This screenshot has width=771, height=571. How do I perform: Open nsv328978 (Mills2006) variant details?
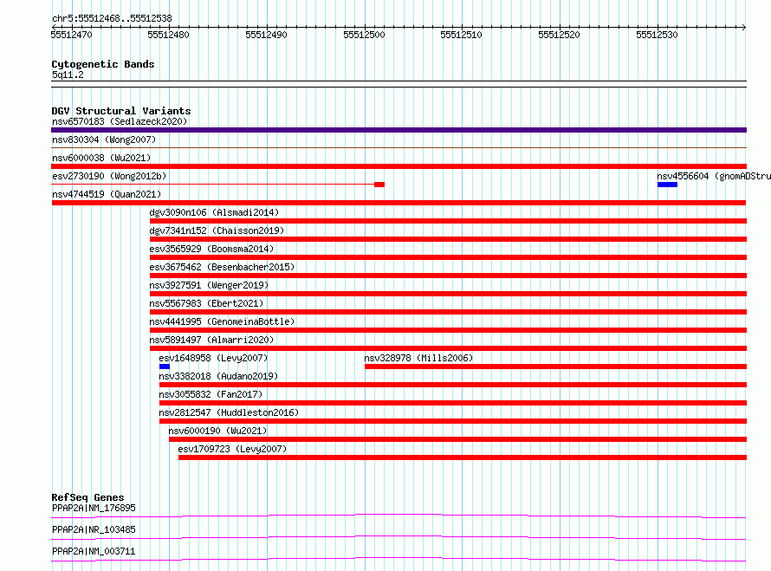tap(418, 358)
